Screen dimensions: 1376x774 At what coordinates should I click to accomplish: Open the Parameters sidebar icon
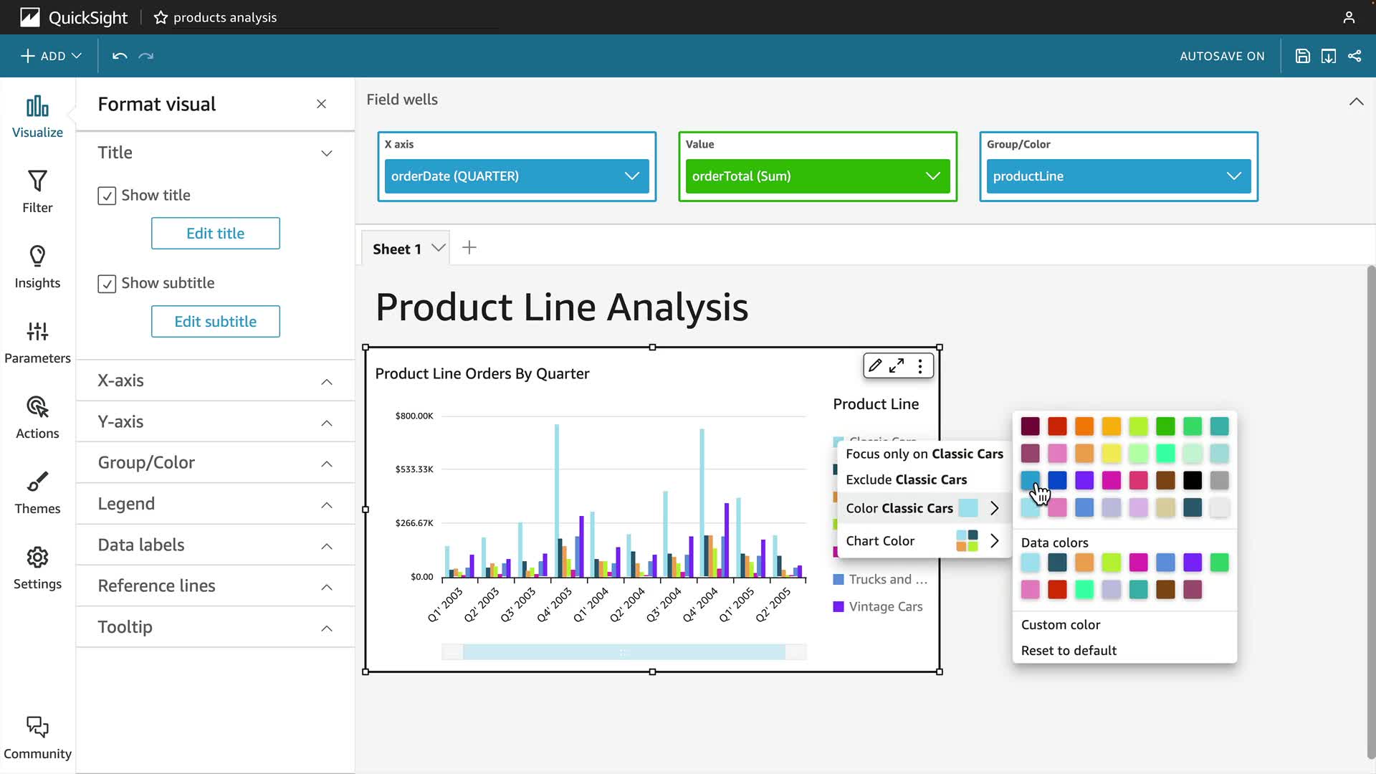click(37, 342)
